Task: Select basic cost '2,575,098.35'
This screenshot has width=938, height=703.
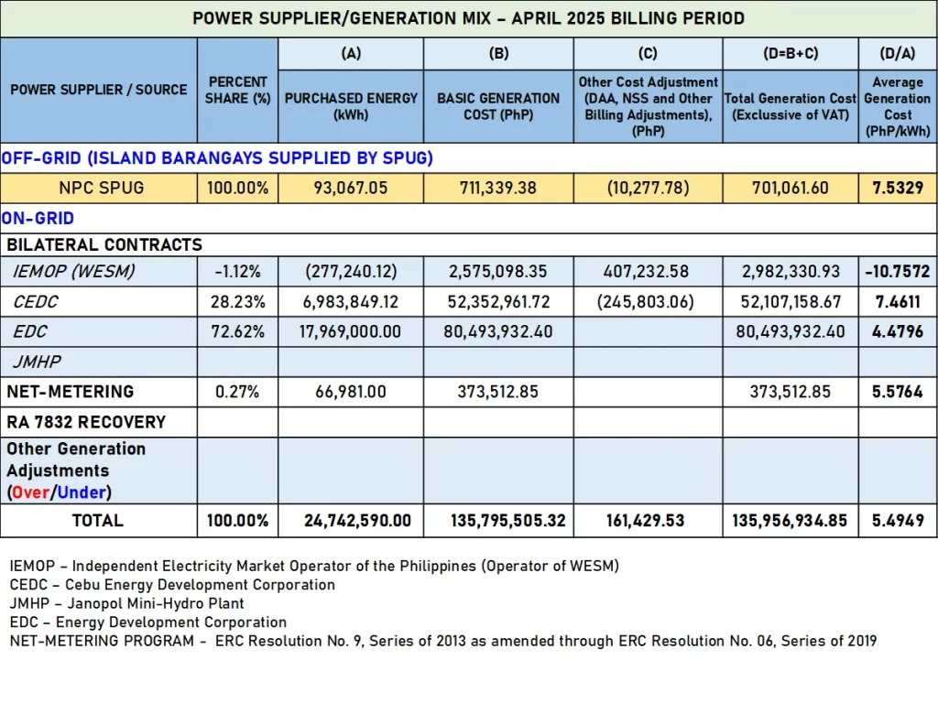Action: (x=497, y=272)
